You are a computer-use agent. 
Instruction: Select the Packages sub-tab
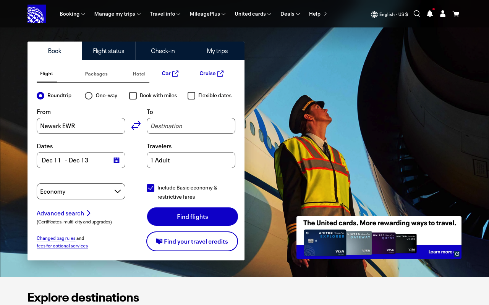click(x=96, y=74)
